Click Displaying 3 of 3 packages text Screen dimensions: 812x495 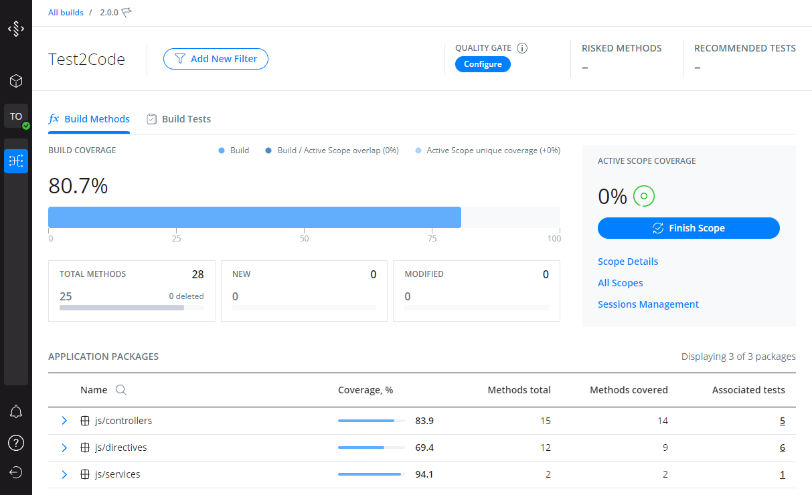(x=738, y=357)
